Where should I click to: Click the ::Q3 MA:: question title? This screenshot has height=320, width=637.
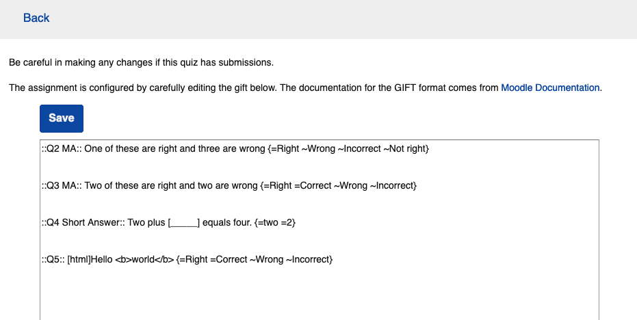[x=62, y=186]
